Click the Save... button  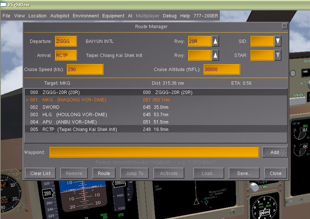pyautogui.click(x=244, y=173)
